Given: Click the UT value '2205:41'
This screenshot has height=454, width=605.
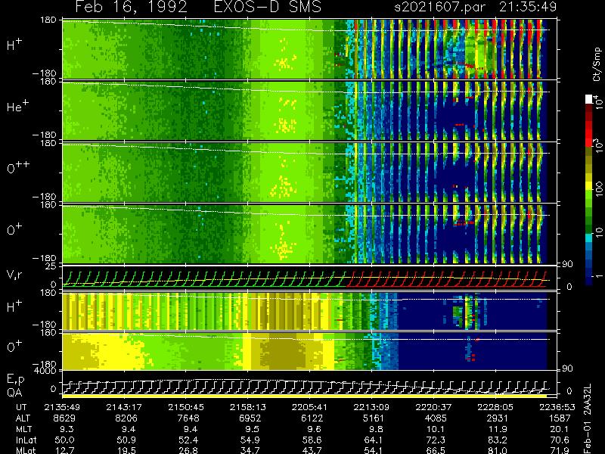Looking at the screenshot, I should tap(309, 407).
